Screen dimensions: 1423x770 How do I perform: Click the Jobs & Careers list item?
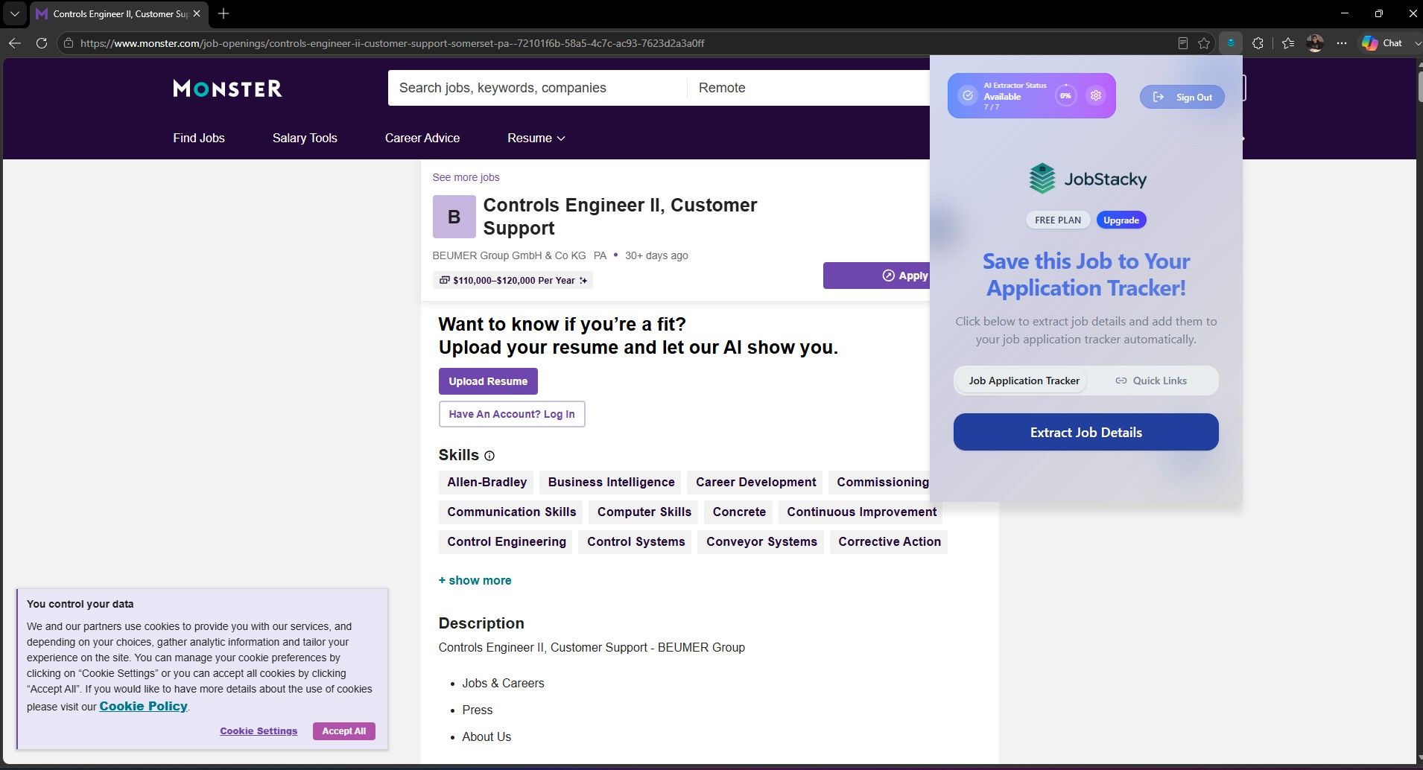click(503, 683)
